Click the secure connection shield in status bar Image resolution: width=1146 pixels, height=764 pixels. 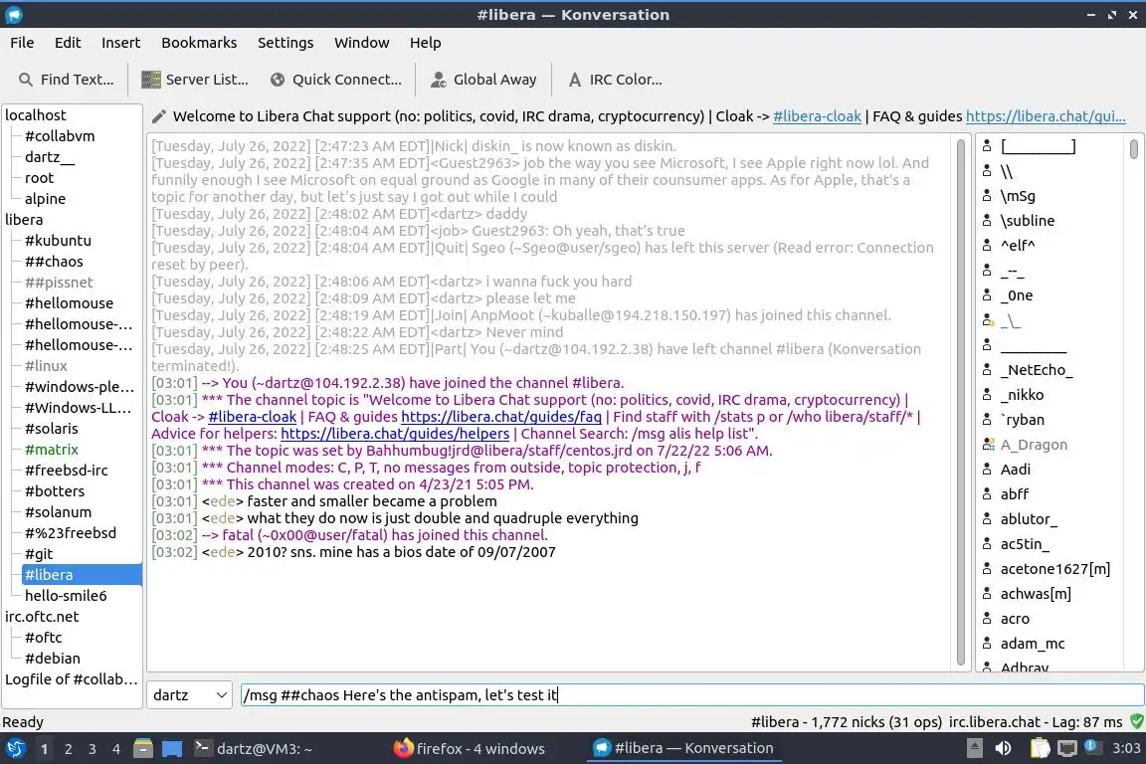click(x=1136, y=721)
